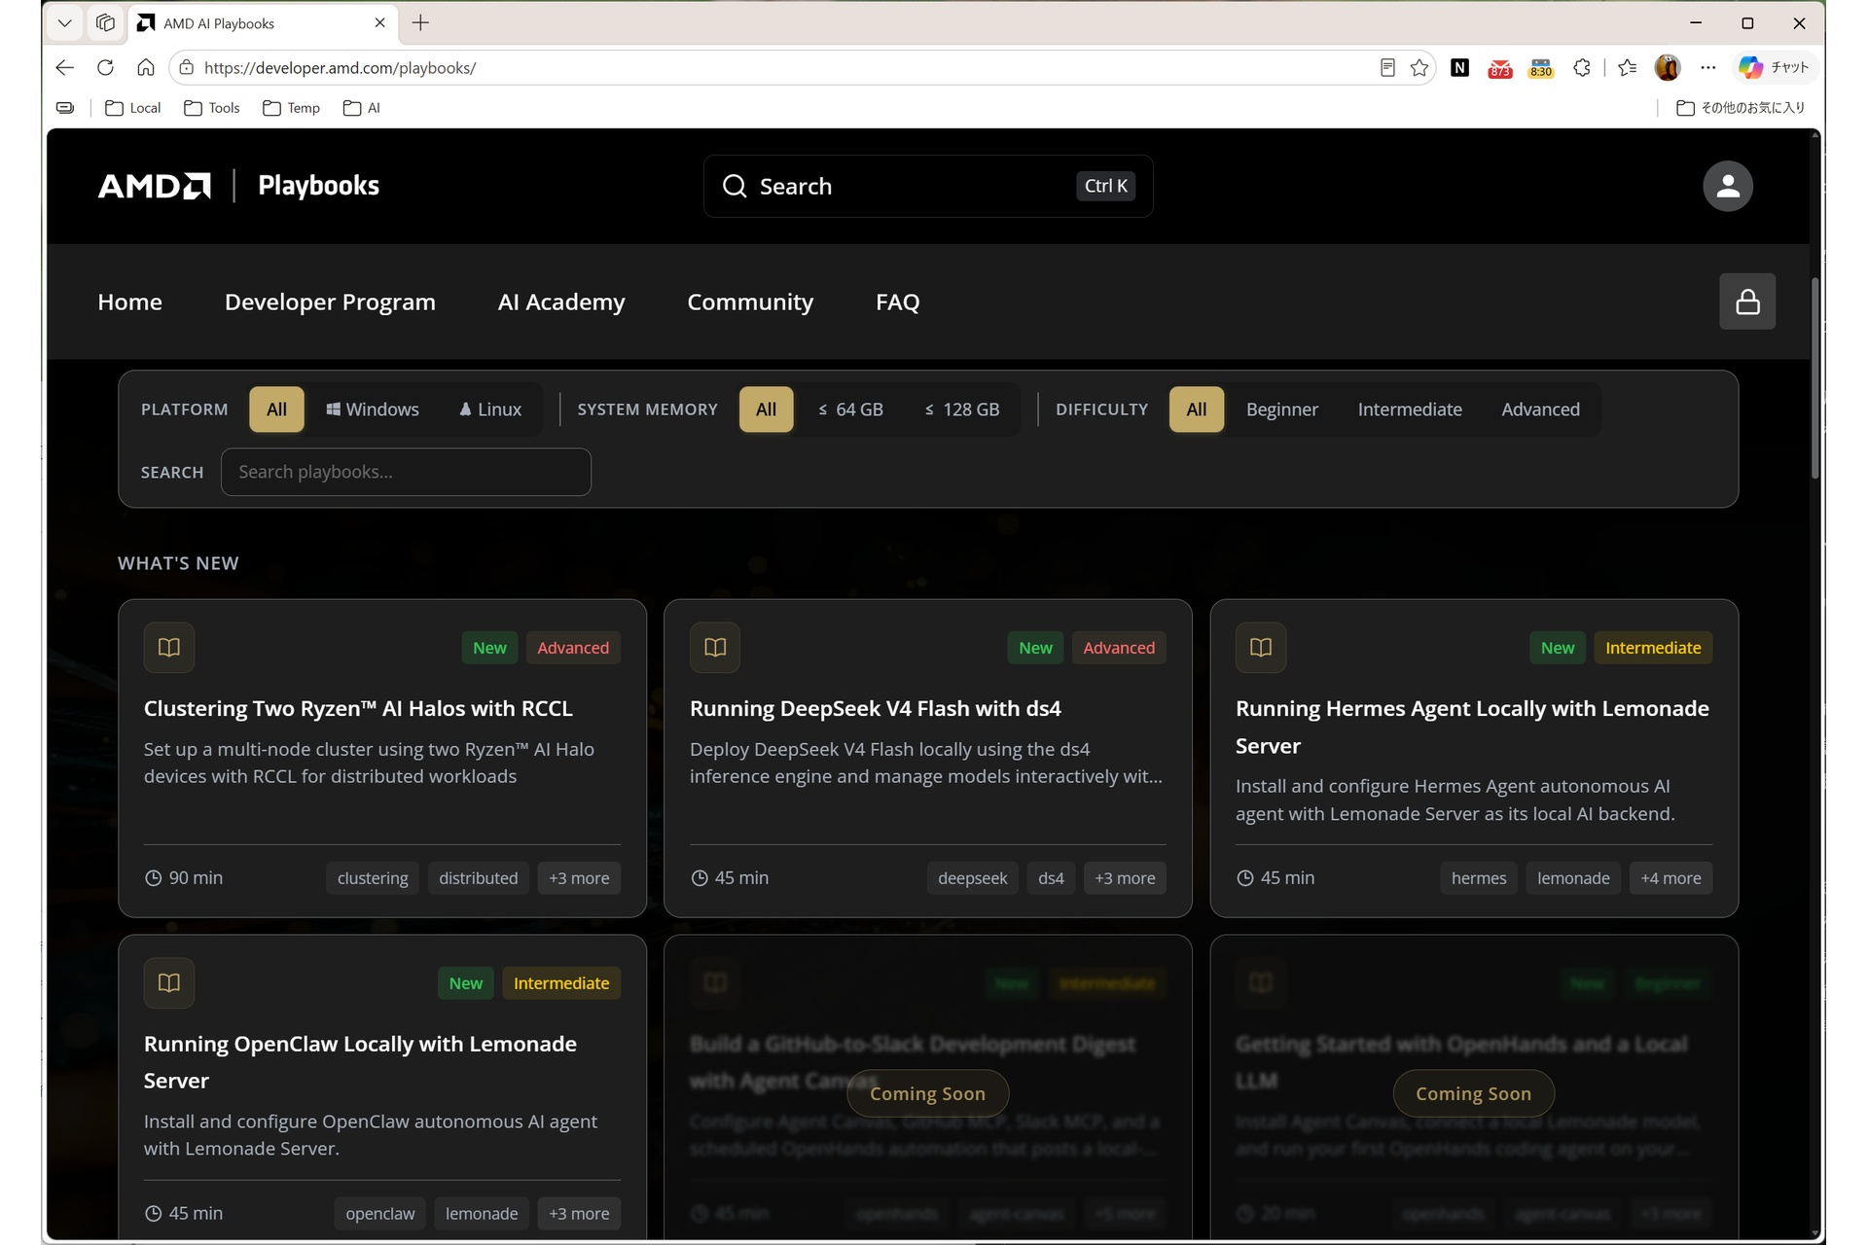Click the AMD logo in header
1868x1245 pixels.
(x=154, y=186)
